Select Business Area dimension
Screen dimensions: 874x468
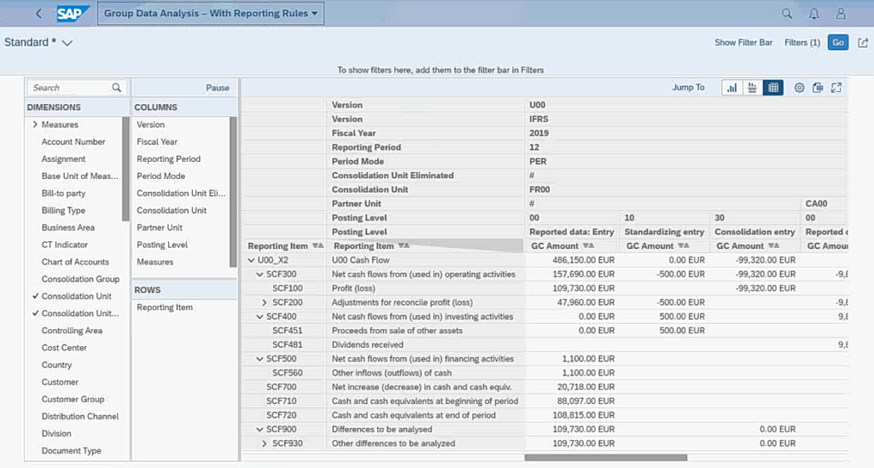click(x=68, y=227)
